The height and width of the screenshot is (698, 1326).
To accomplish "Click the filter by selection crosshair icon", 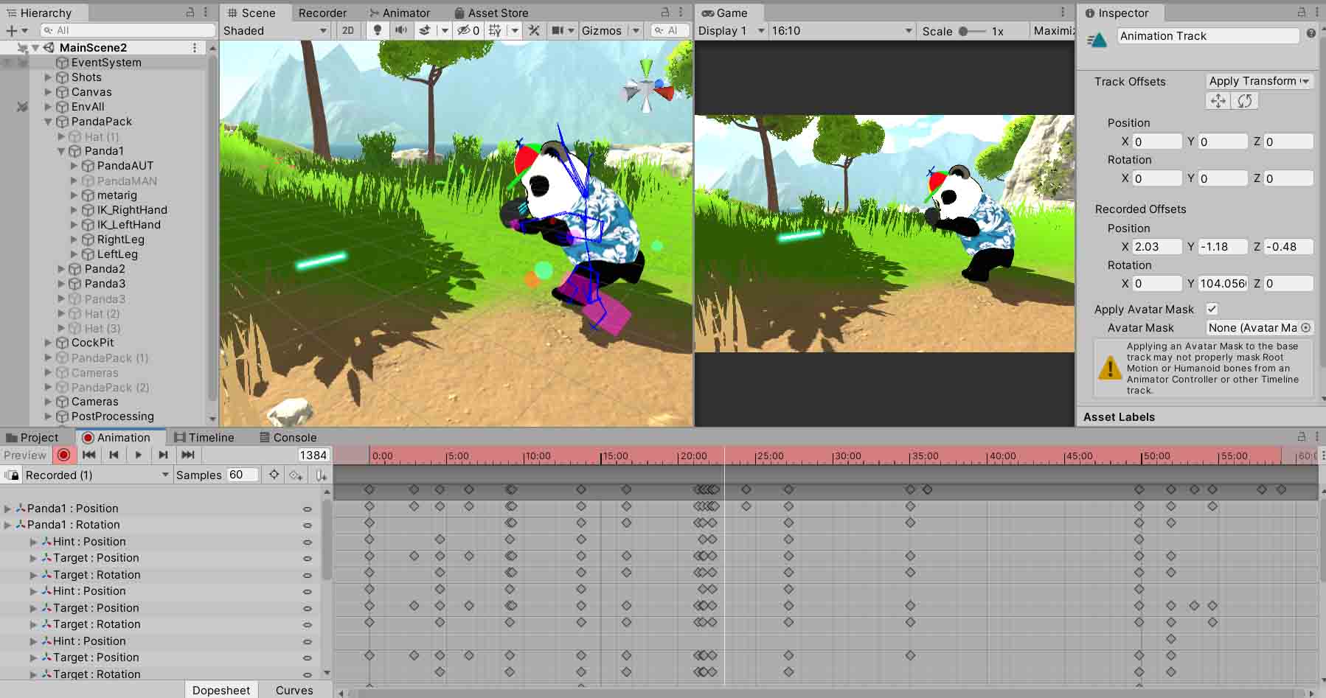I will pyautogui.click(x=274, y=475).
